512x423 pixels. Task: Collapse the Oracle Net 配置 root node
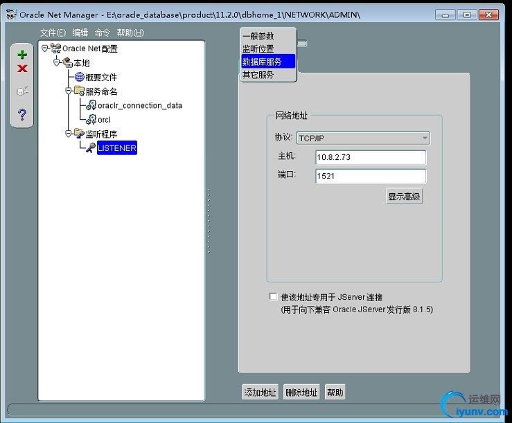[x=45, y=48]
